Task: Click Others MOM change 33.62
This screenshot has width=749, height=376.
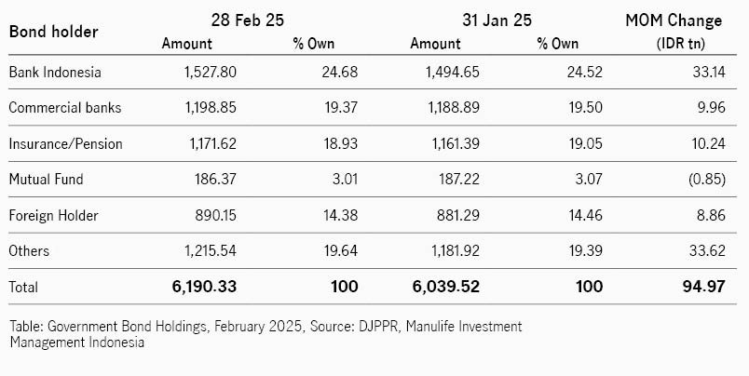Action: pos(707,251)
